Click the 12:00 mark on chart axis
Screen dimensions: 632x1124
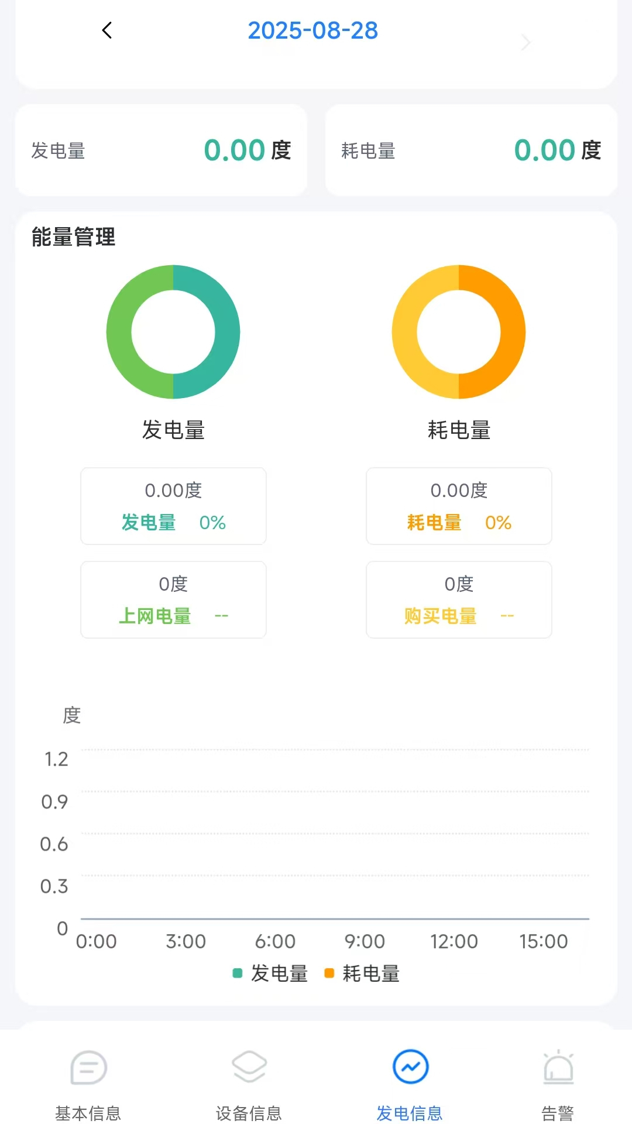454,941
